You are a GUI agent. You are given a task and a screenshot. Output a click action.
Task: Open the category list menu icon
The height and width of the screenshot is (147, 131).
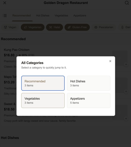tap(5, 16)
